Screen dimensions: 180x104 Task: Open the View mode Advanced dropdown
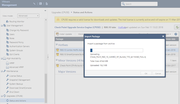point(28,16)
